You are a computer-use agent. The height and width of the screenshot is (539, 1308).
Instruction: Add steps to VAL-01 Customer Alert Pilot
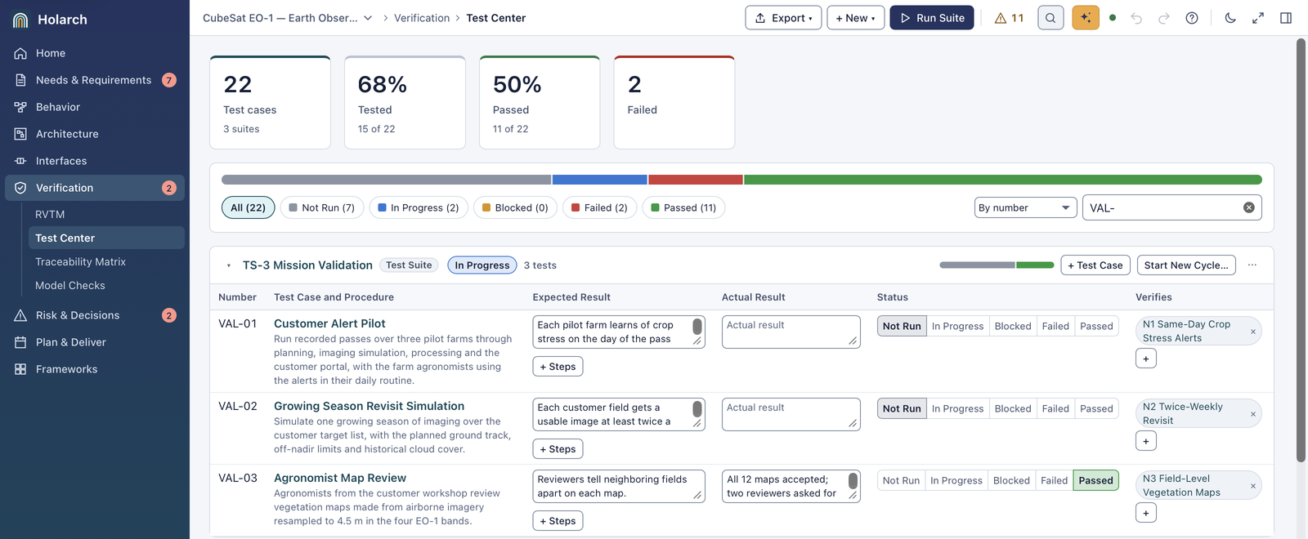pyautogui.click(x=558, y=367)
